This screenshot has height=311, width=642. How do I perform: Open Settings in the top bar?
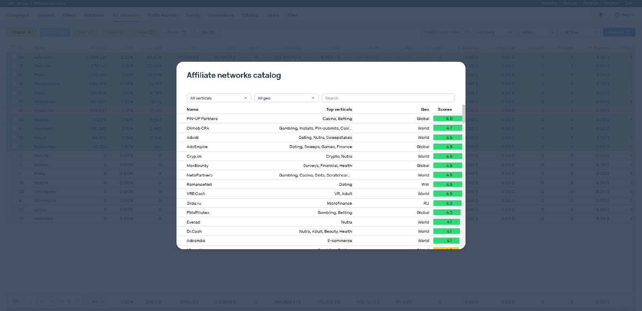pos(591,3)
